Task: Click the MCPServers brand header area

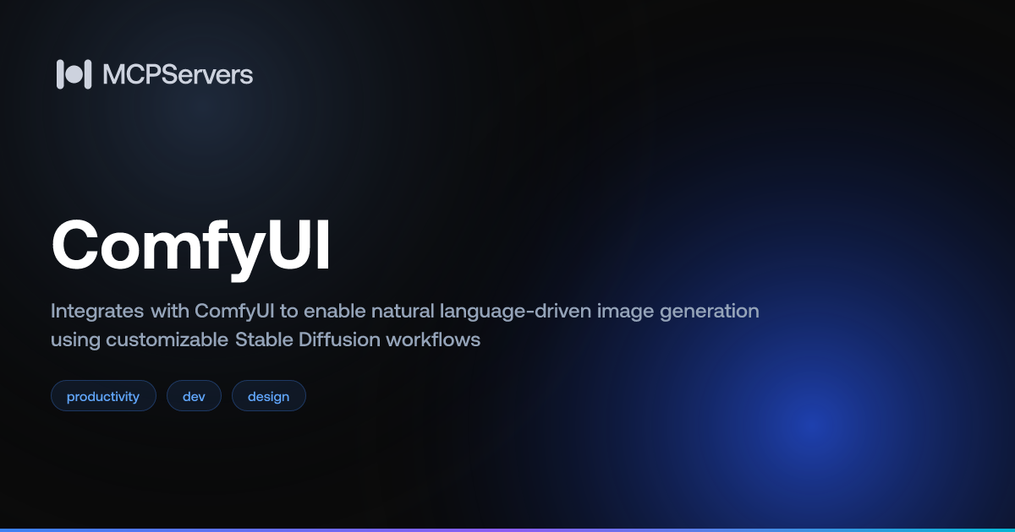Action: click(x=155, y=74)
